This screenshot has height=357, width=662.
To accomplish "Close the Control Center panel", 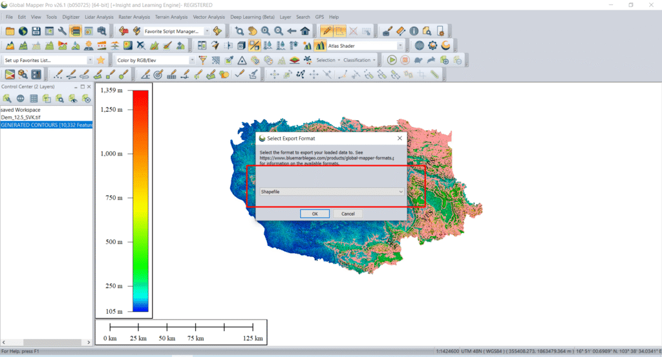I will [89, 87].
